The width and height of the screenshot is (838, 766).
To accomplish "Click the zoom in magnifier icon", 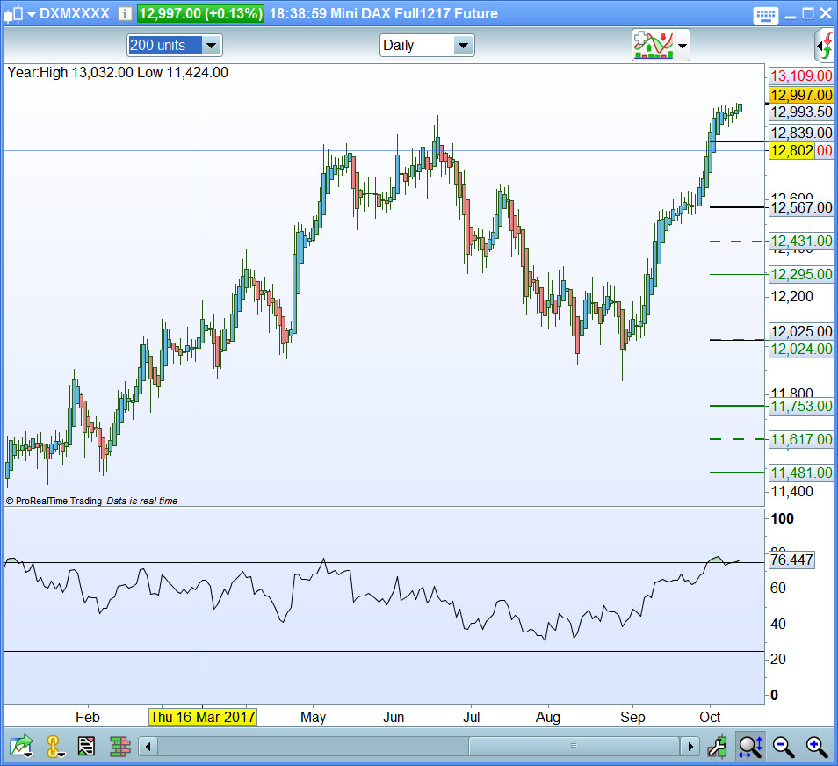I will coord(817,746).
